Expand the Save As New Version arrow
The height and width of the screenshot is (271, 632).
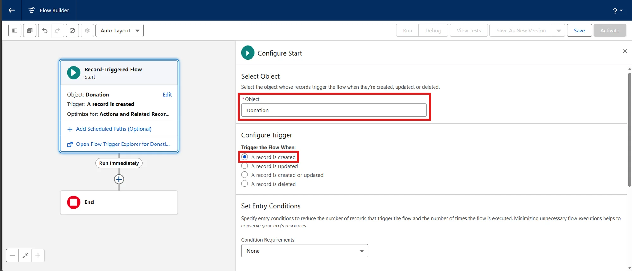point(559,31)
